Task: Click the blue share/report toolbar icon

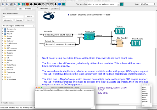Action: pos(59,4)
